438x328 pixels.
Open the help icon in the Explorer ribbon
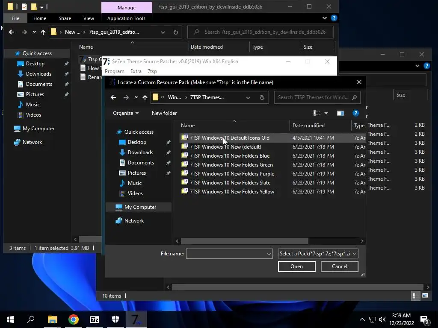tap(334, 18)
